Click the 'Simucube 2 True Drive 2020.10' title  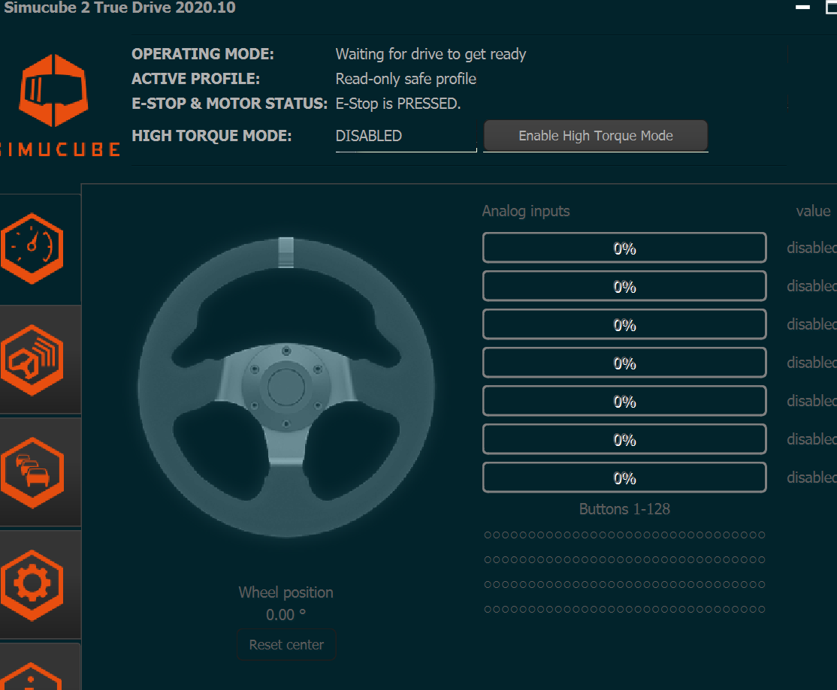(119, 8)
